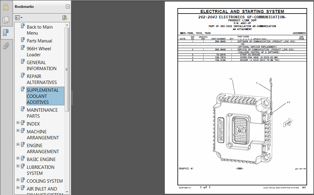Click part number 134-4126 in table
The height and width of the screenshot is (195, 314).
pos(220,60)
